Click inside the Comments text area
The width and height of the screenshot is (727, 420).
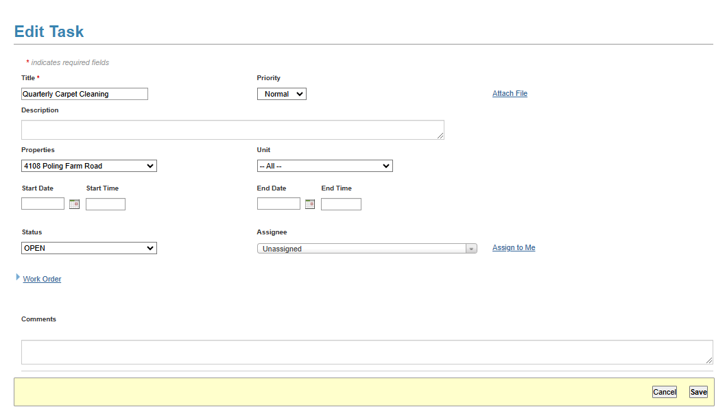point(367,352)
